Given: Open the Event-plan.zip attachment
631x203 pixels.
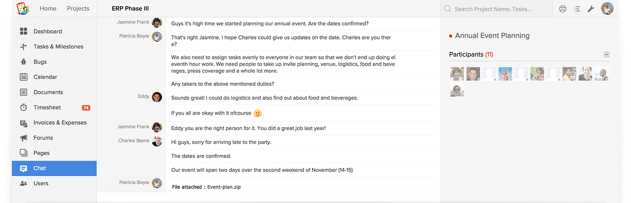Looking at the screenshot, I should tap(224, 187).
